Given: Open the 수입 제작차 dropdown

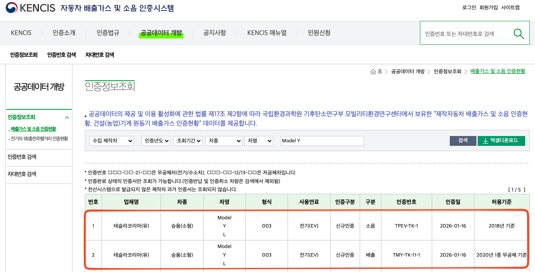Looking at the screenshot, I should (111, 141).
